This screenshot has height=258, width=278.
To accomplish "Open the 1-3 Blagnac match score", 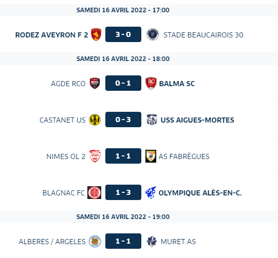I will click(x=123, y=192).
